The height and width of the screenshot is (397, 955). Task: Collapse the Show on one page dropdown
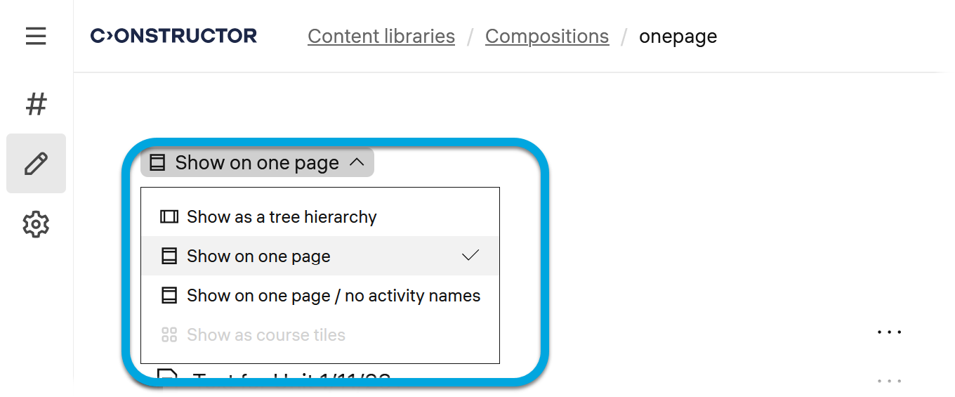tap(257, 163)
